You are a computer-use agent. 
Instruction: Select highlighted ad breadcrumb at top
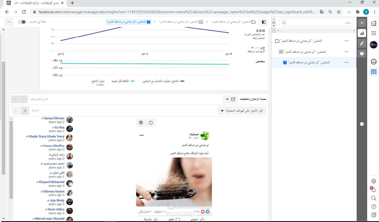click(128, 22)
